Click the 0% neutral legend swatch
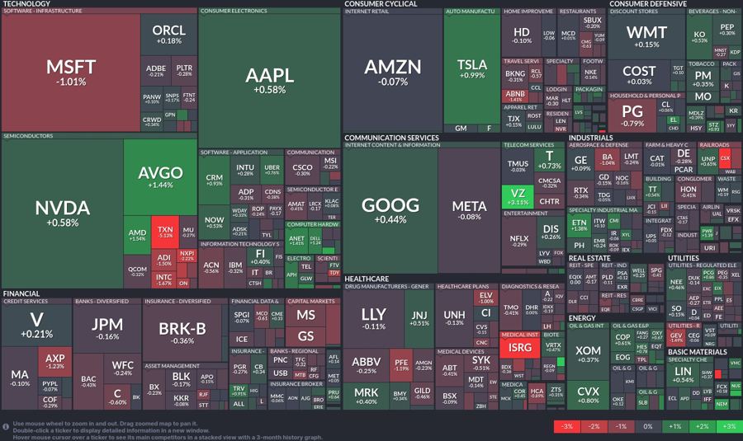 click(x=647, y=426)
